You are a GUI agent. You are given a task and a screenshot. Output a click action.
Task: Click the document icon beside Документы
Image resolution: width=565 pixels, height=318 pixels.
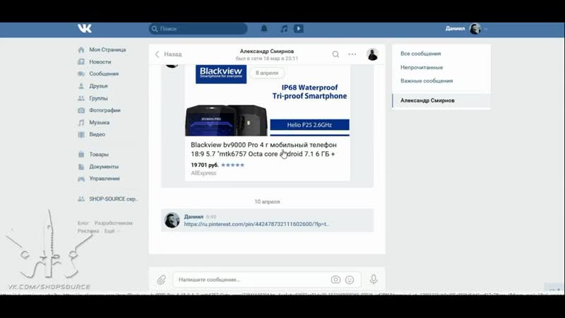[81, 167]
